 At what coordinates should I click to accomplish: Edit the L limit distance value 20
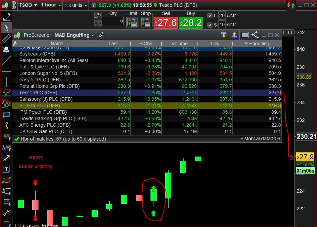tap(222, 15)
